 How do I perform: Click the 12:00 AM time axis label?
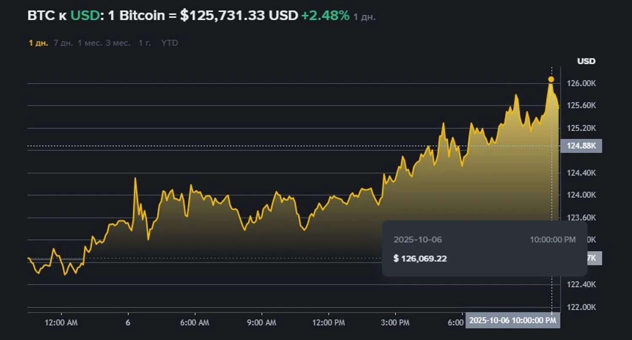62,323
